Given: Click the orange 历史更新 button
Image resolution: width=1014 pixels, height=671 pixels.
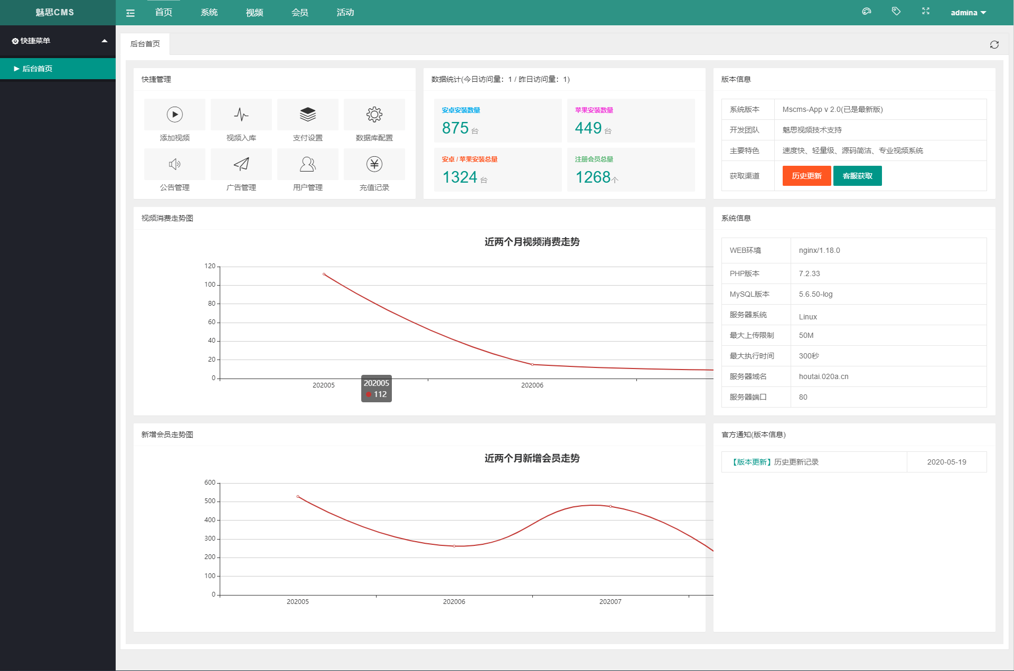Looking at the screenshot, I should pos(806,176).
